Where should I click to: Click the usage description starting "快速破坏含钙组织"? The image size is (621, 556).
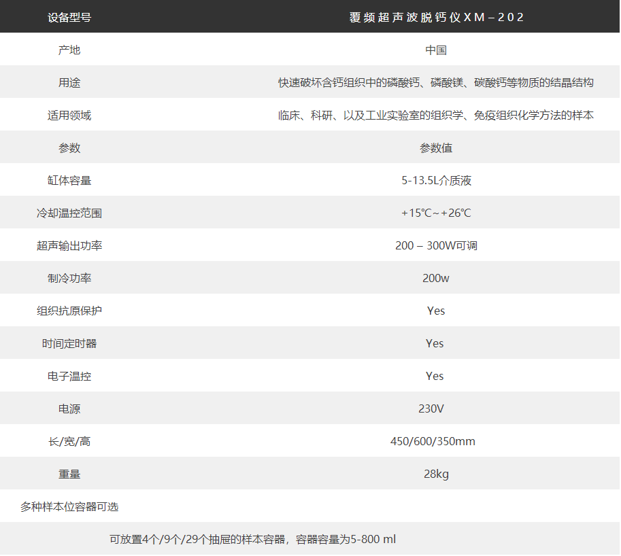click(435, 83)
